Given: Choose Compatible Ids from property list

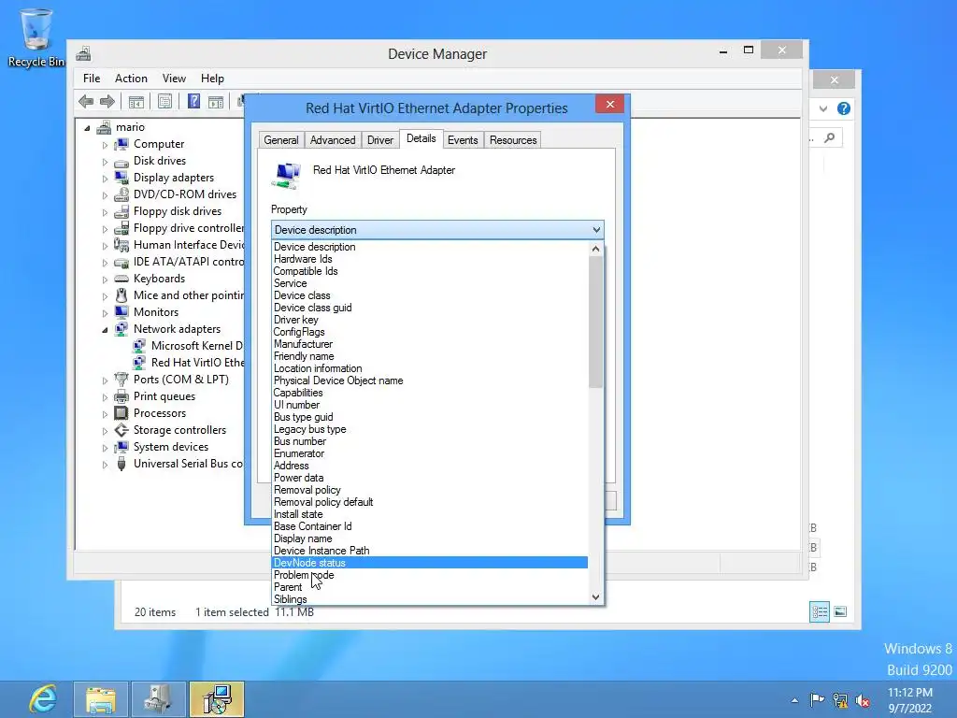Looking at the screenshot, I should (x=430, y=271).
